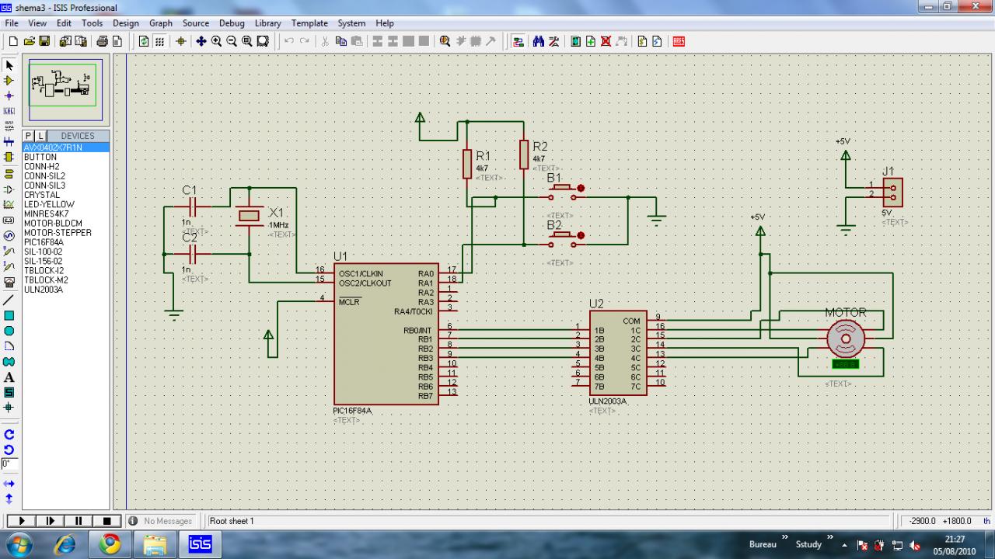Click the schematic overview thumbnail
The width and height of the screenshot is (995, 559).
[62, 85]
